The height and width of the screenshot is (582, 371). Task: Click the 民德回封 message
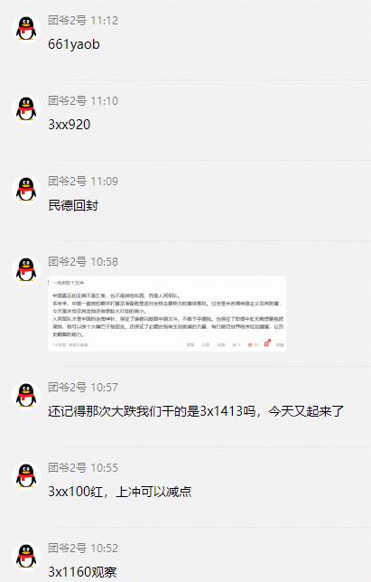coord(73,205)
